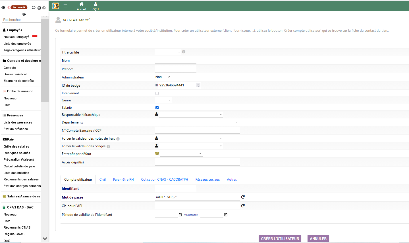Viewport: 409px width, 243px height.
Task: Click the globe icon in top bar
Action: pos(3,8)
